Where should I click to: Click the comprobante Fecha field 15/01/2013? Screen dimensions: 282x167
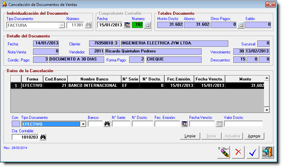tap(110, 25)
